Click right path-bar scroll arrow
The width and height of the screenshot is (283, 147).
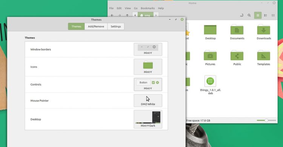coord(156,15)
